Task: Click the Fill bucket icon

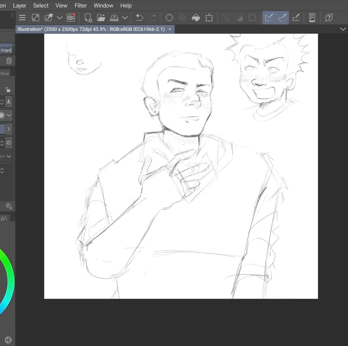Action: (x=196, y=17)
